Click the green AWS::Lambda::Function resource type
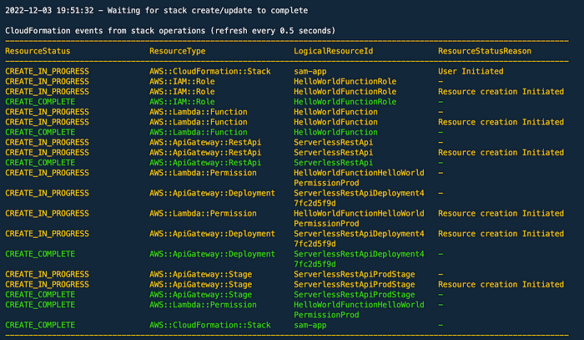The width and height of the screenshot is (584, 340). pyautogui.click(x=199, y=132)
